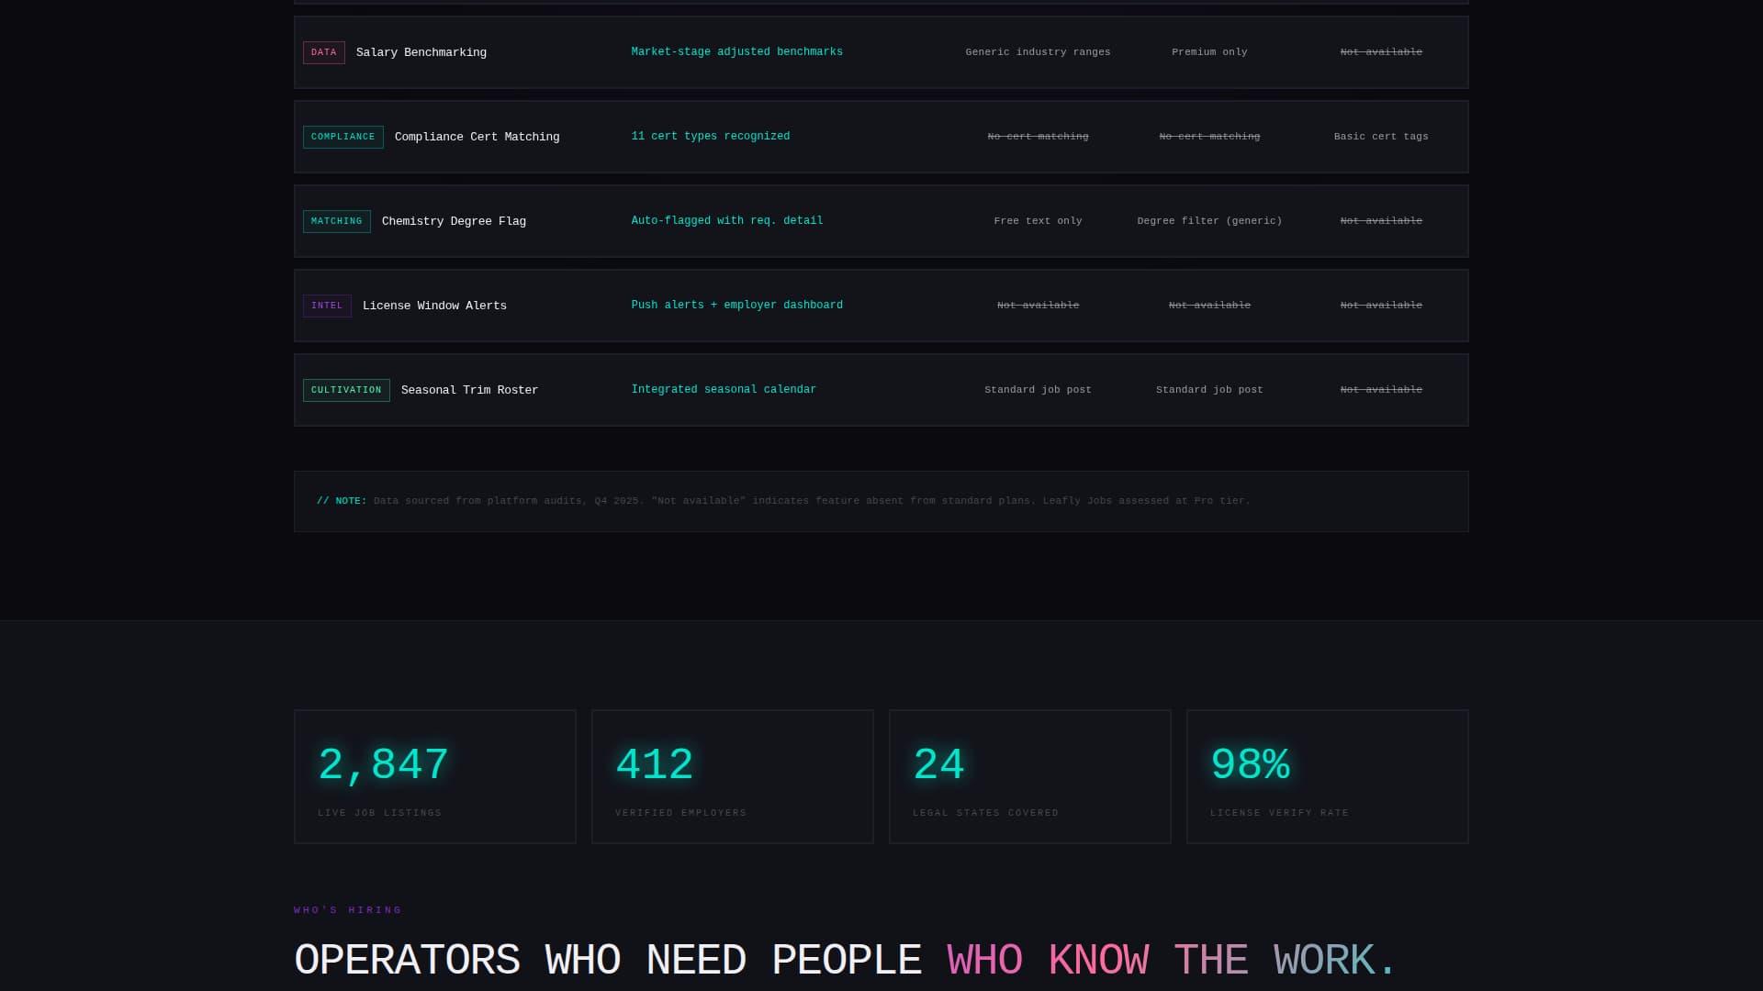Click the COMPLIANCE category tag
Image resolution: width=1763 pixels, height=991 pixels.
pyautogui.click(x=343, y=137)
